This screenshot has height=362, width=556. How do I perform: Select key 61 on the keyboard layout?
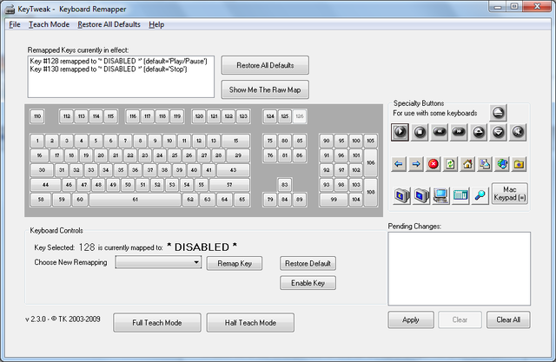pos(136,200)
